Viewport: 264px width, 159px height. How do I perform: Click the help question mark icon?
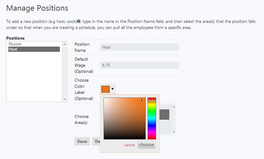click(x=79, y=22)
